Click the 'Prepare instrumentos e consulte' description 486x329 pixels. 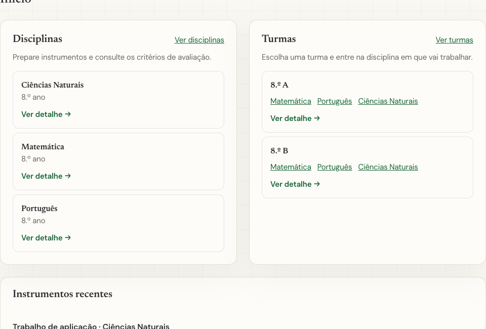tap(112, 57)
